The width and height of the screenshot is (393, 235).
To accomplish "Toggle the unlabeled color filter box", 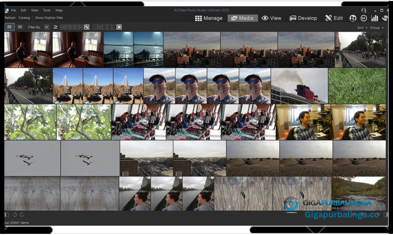I will (119, 27).
